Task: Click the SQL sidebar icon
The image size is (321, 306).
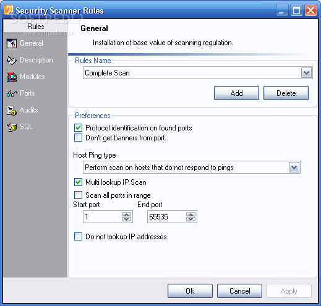Action: coord(12,127)
